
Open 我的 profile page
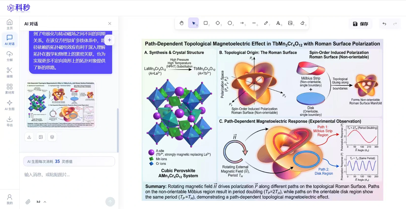pyautogui.click(x=10, y=199)
